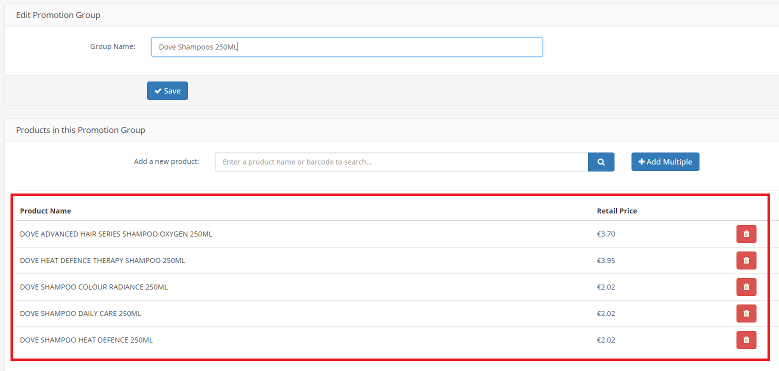Delete DOVE ADVANCED HAIR SERIES SHAMPOO OXYGEN row
Viewport: 779px width, 371px height.
tap(746, 234)
